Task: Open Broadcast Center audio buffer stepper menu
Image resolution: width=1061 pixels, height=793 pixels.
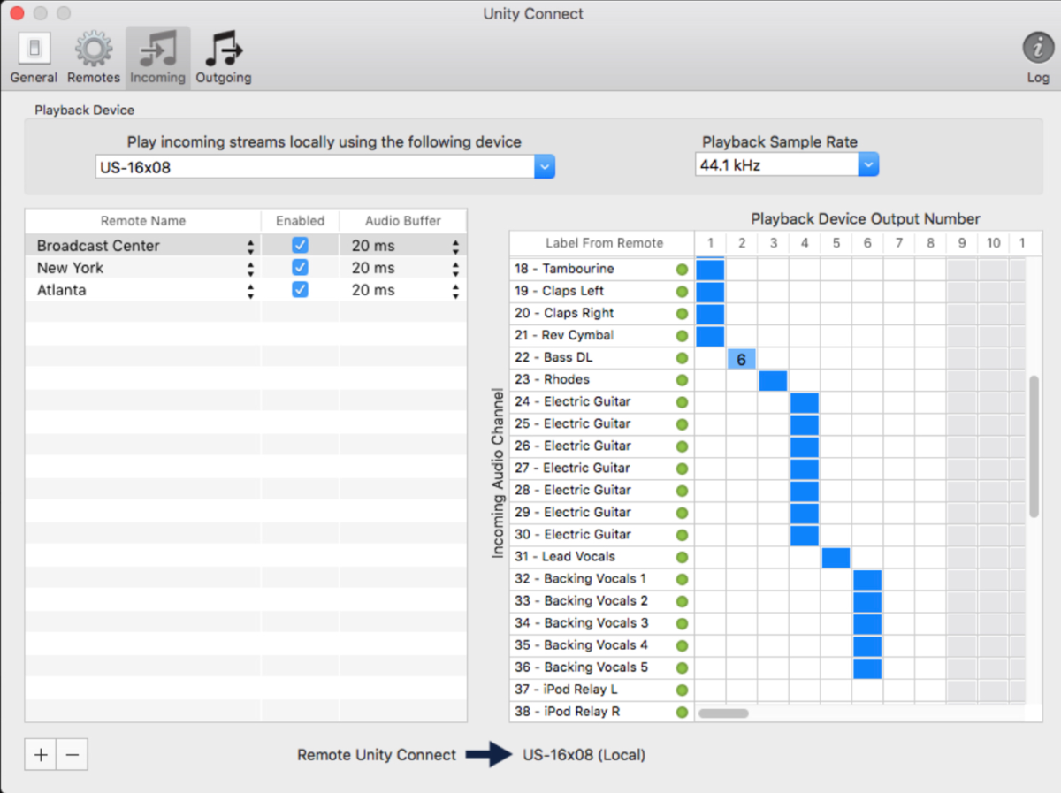Action: (455, 246)
